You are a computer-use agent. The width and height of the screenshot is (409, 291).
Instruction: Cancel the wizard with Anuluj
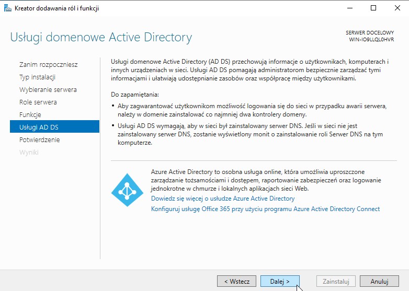pos(379,281)
